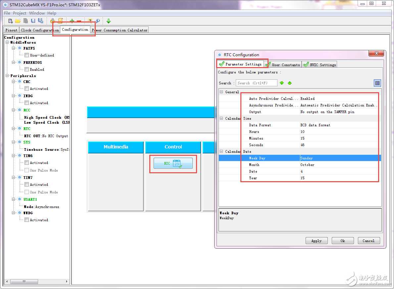Click the Apply button
Viewport: 394px width, 289px height.
point(316,241)
